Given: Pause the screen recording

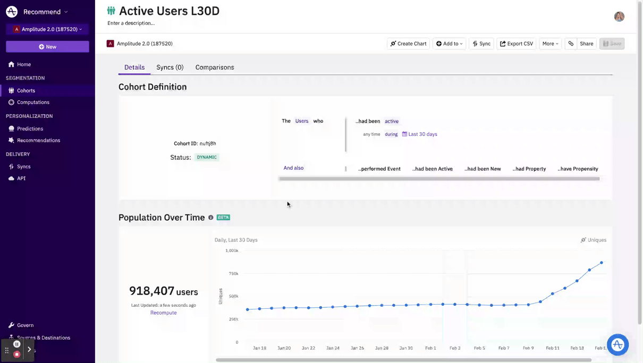Looking at the screenshot, I should [17, 344].
